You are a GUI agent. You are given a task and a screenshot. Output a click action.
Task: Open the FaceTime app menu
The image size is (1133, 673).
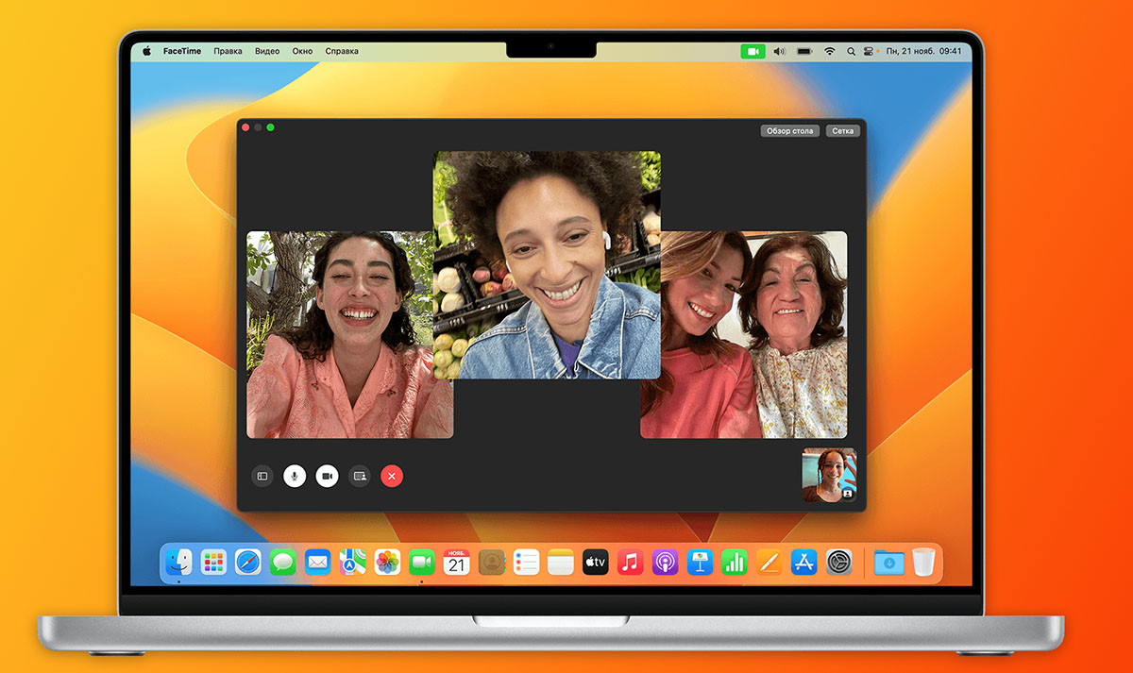(182, 51)
